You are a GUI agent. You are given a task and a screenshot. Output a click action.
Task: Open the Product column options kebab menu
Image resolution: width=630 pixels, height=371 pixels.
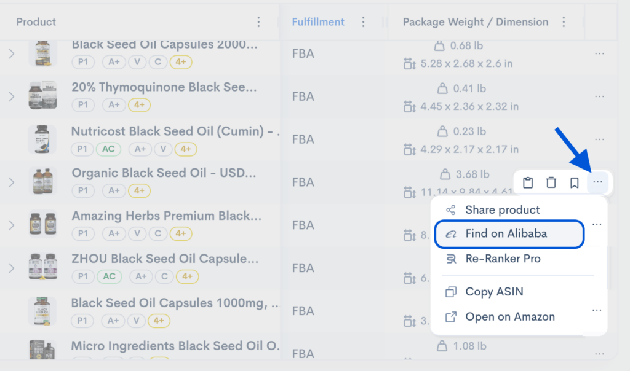[x=258, y=21]
